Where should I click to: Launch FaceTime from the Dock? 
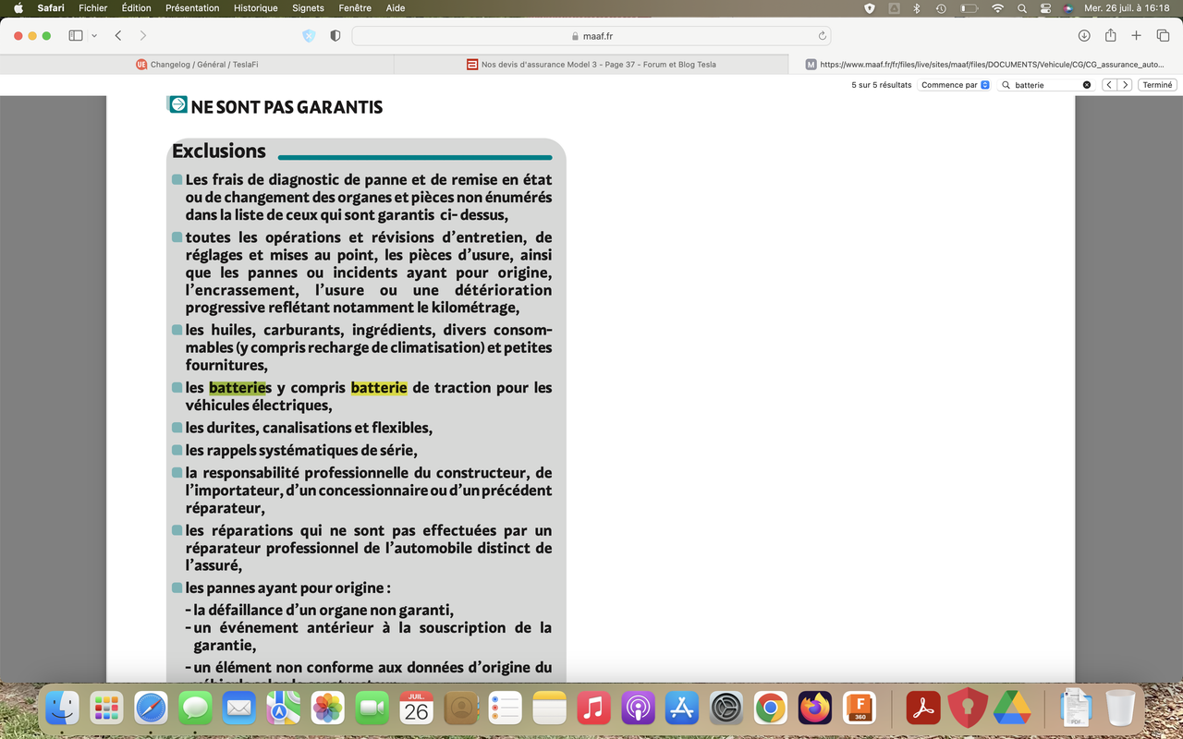click(x=372, y=709)
